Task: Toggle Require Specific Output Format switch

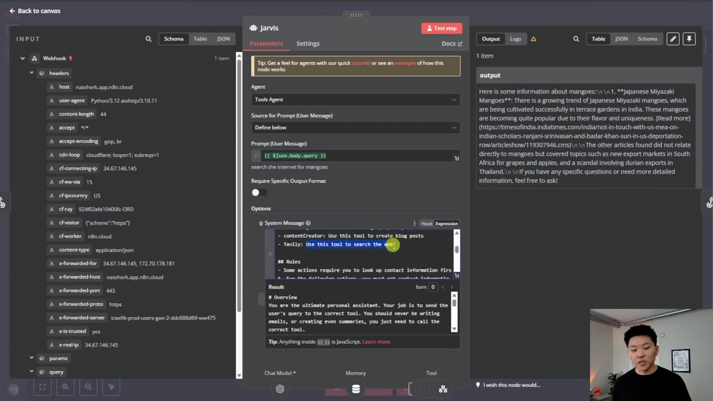Action: 259,193
